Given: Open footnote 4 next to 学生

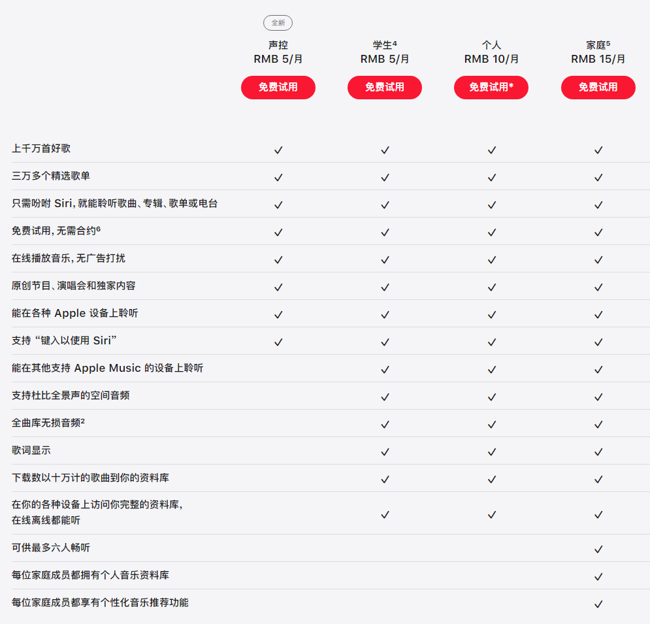Looking at the screenshot, I should pos(395,44).
